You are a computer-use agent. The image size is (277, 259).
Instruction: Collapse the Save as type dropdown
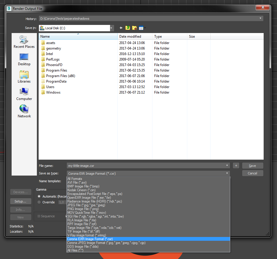click(227, 174)
